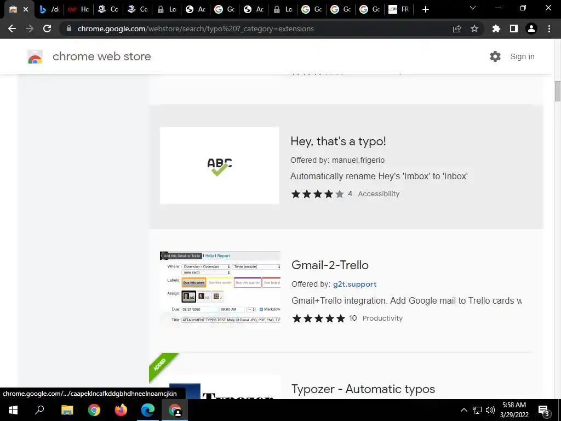Open Firefox from the taskbar

point(121,410)
